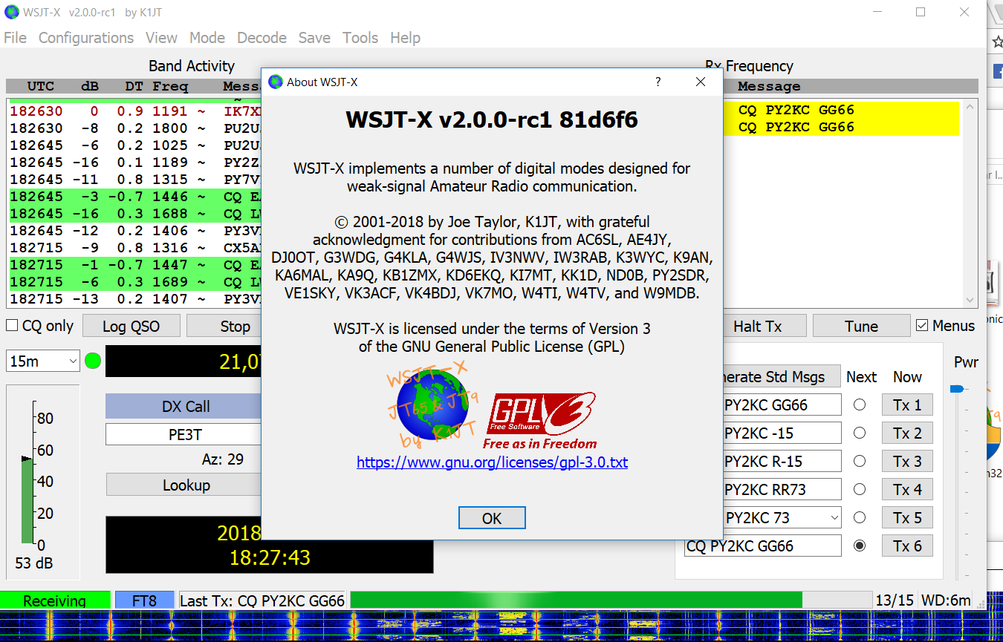Image resolution: width=1003 pixels, height=642 pixels.
Task: Enable the CQ only checkbox
Action: [12, 326]
